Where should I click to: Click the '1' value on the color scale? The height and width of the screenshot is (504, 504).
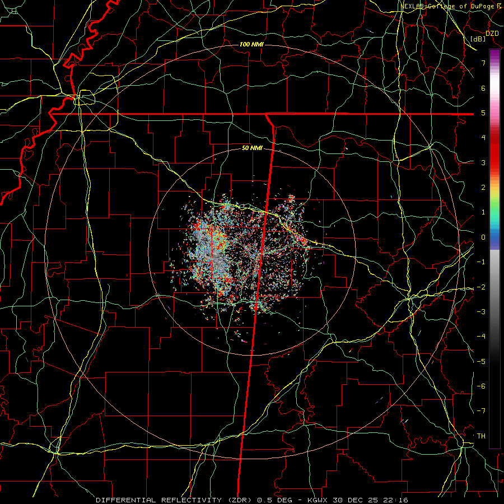(483, 212)
